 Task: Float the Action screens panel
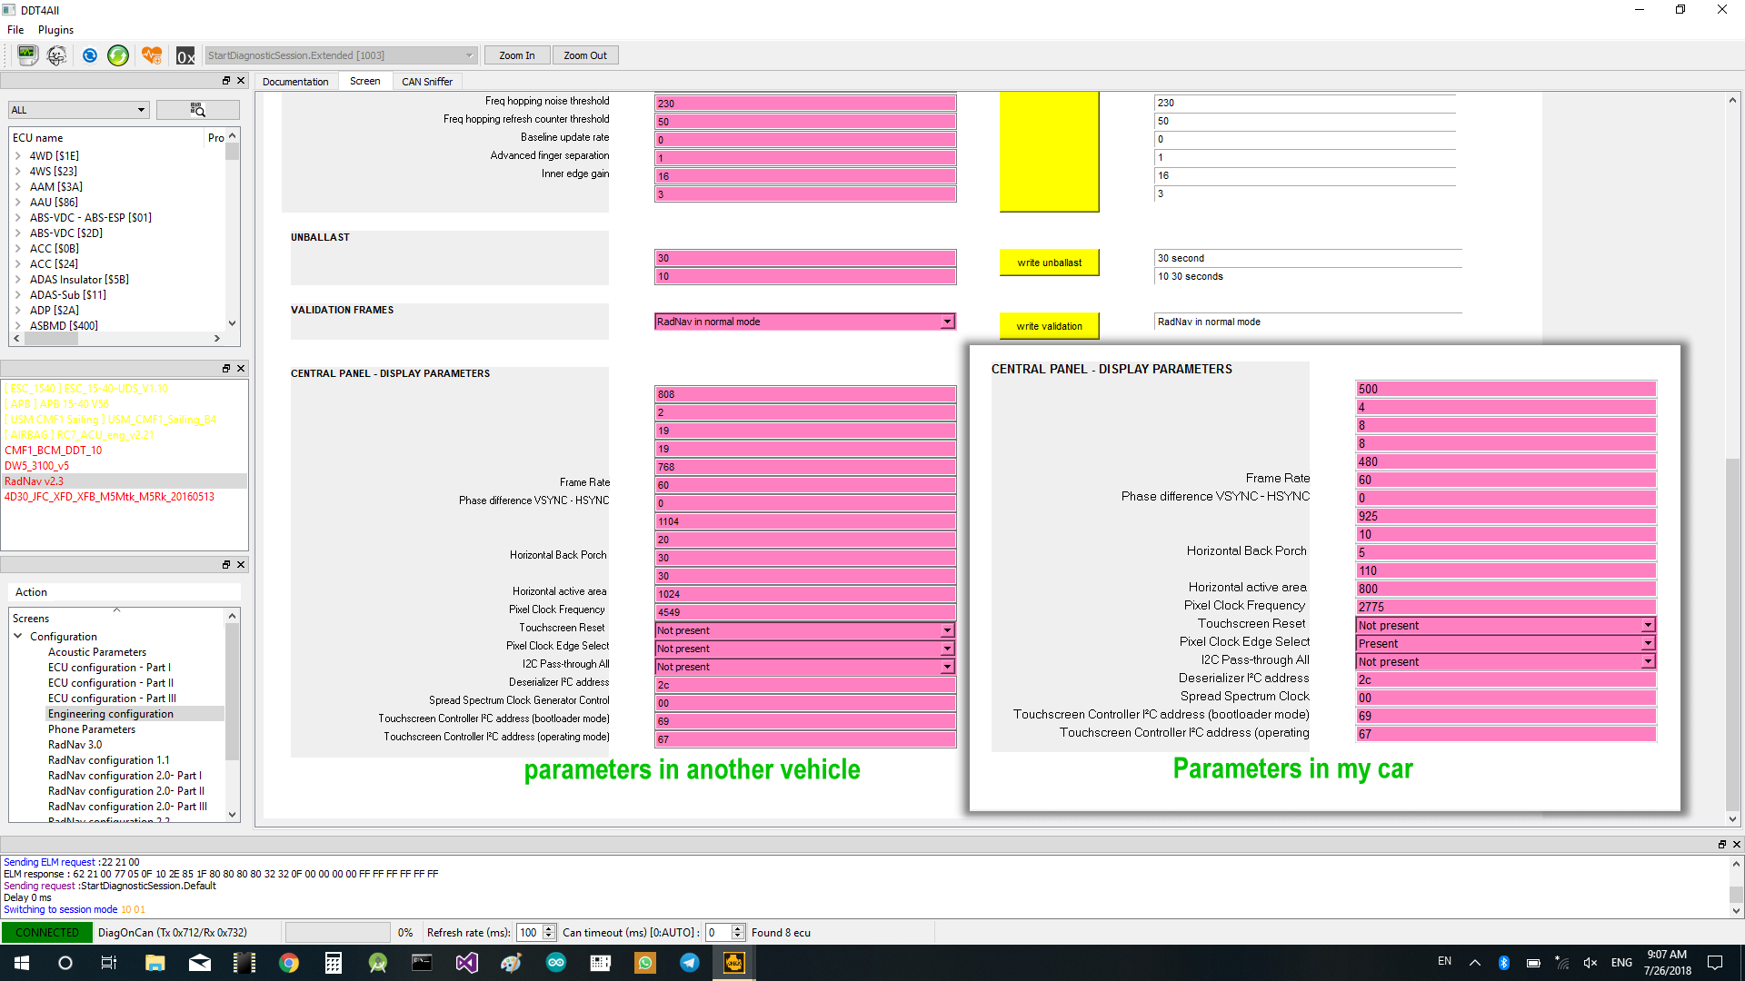coord(226,565)
